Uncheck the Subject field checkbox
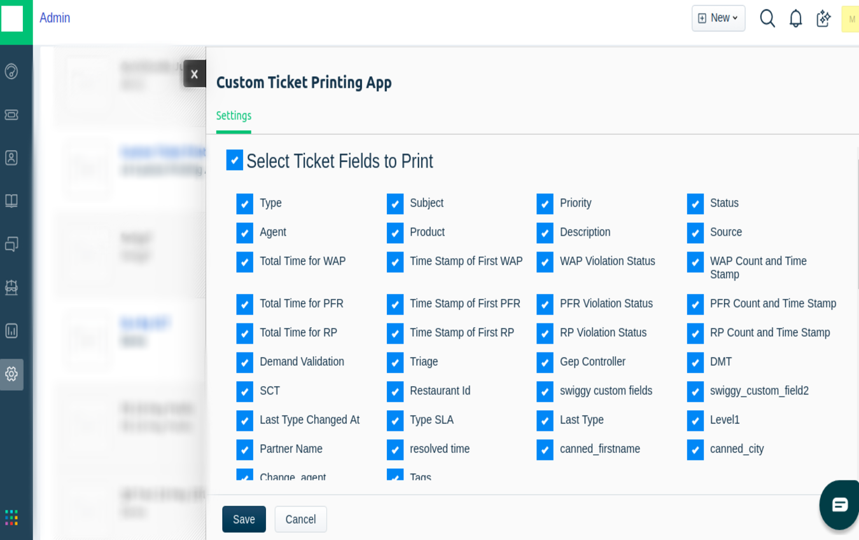 click(395, 204)
